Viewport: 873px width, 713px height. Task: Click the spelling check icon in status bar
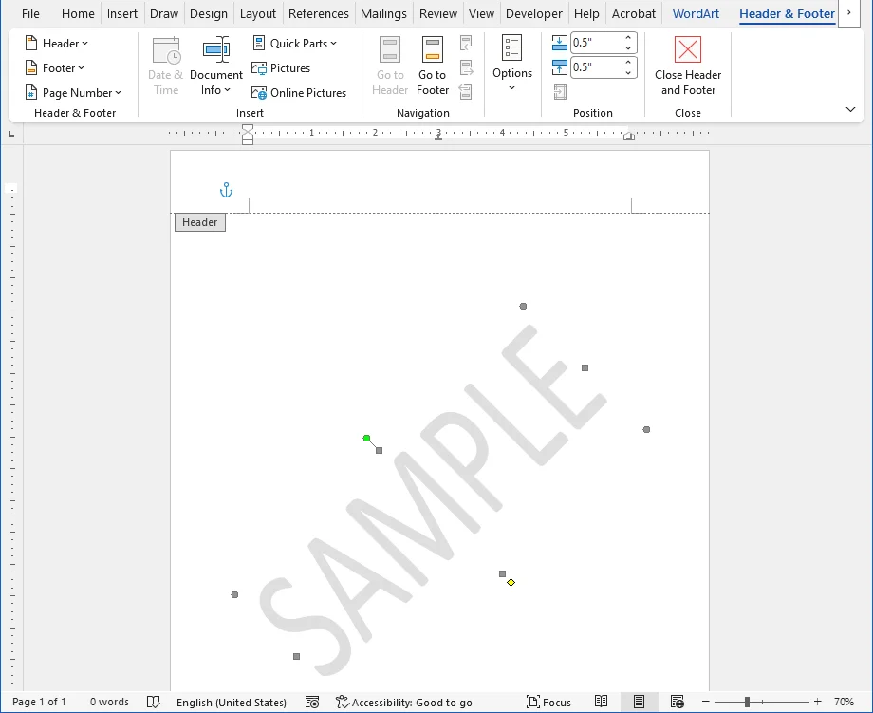pos(154,702)
